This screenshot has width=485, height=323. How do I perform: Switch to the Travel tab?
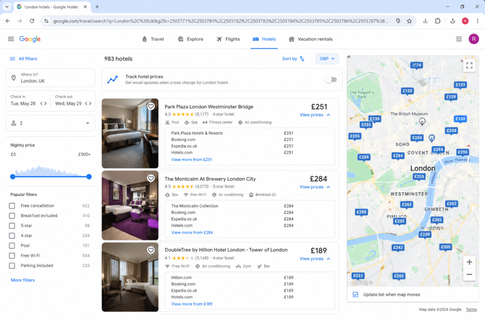[153, 39]
